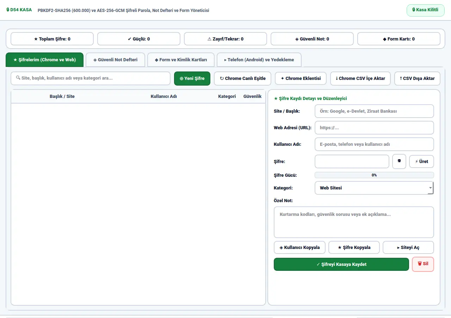Click the Başlık / Site column header
The image size is (451, 318).
pos(62,96)
